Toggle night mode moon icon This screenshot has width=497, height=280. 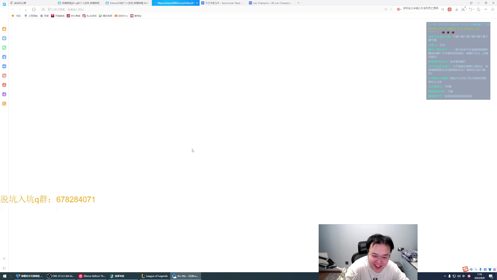(479, 9)
